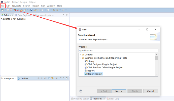The height and width of the screenshot is (101, 174).
Task: Open the Back history dropdown arrow
Action: click(x=60, y=10)
